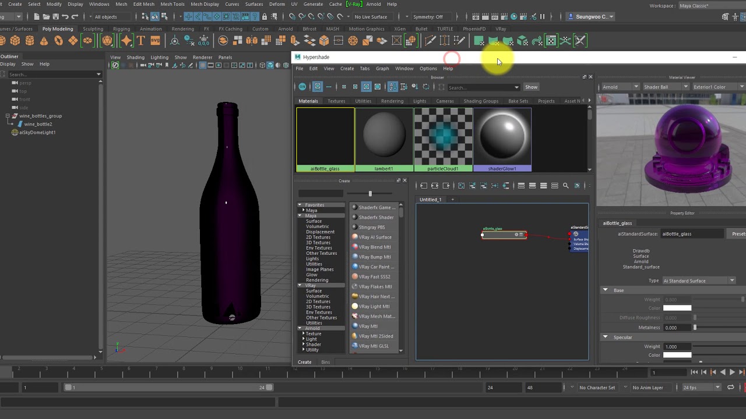Open Mesh Tools in main menu
This screenshot has width=746, height=419.
[173, 4]
